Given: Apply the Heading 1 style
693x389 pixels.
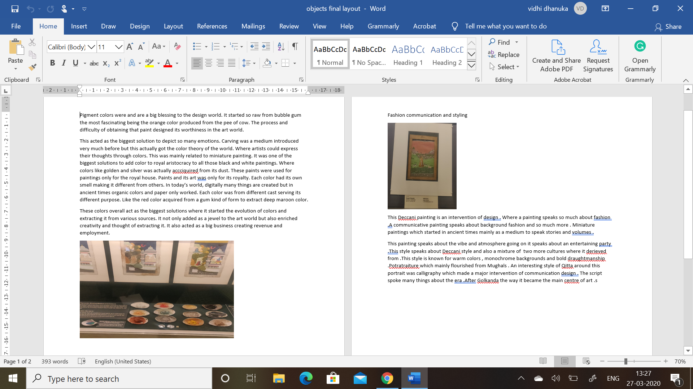Looking at the screenshot, I should tap(408, 54).
